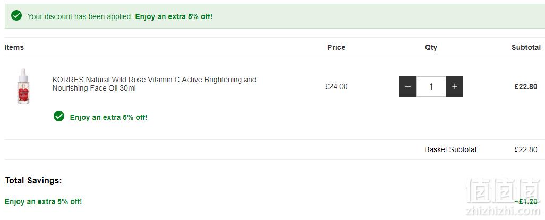
Task: Click the Subtotal column header
Action: 526,47
